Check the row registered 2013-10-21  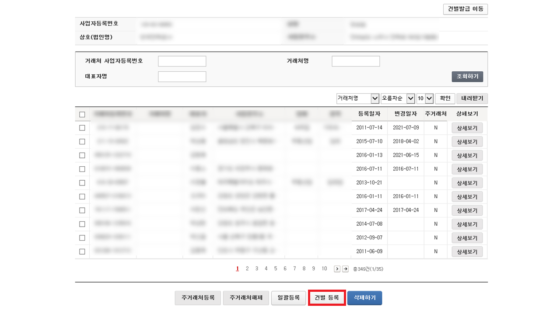[82, 183]
